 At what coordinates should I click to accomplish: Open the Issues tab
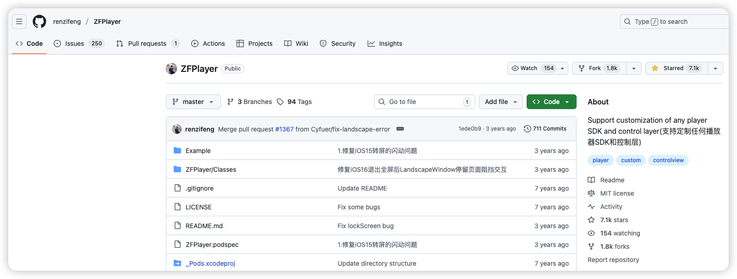[x=79, y=44]
